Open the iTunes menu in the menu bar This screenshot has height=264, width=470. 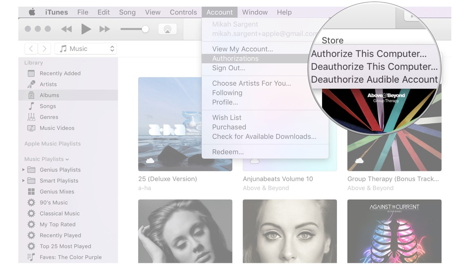[57, 12]
